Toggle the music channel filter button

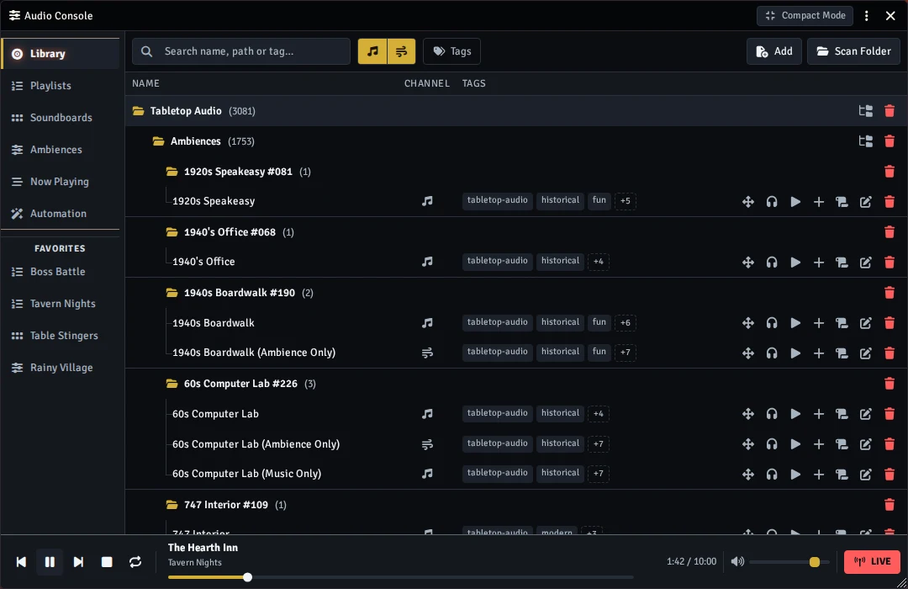(x=372, y=51)
